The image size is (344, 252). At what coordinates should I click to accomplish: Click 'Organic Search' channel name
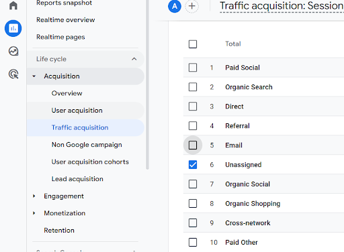249,87
